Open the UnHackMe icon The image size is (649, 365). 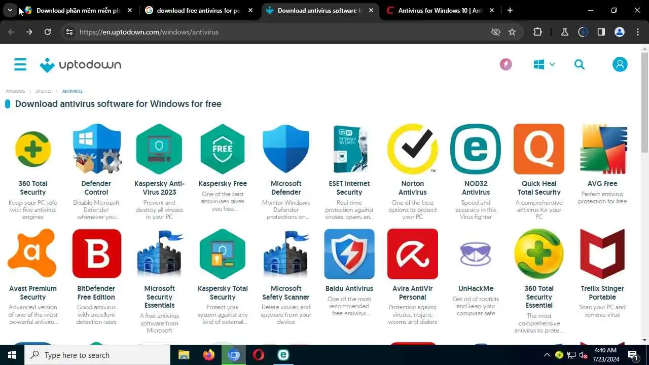tap(476, 253)
